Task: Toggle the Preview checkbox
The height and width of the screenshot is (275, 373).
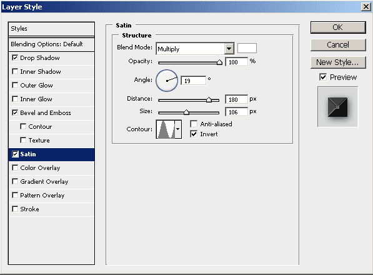Action: (323, 77)
